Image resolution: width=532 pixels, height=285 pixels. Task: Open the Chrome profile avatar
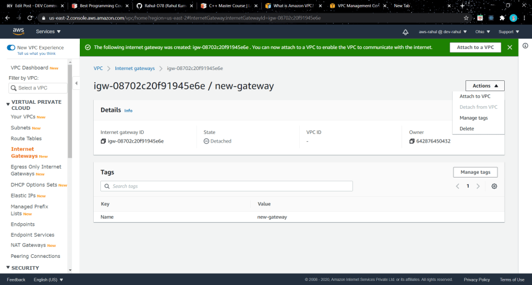click(x=513, y=18)
